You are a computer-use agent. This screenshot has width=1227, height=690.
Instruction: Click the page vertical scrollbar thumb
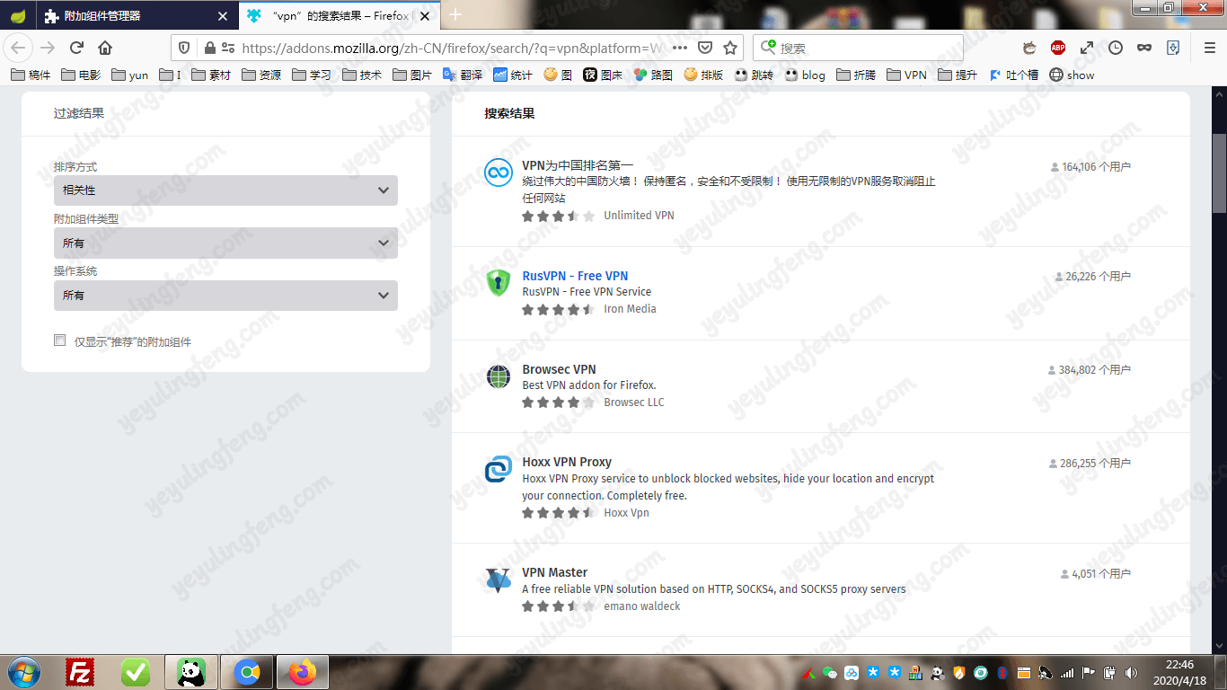coord(1219,172)
